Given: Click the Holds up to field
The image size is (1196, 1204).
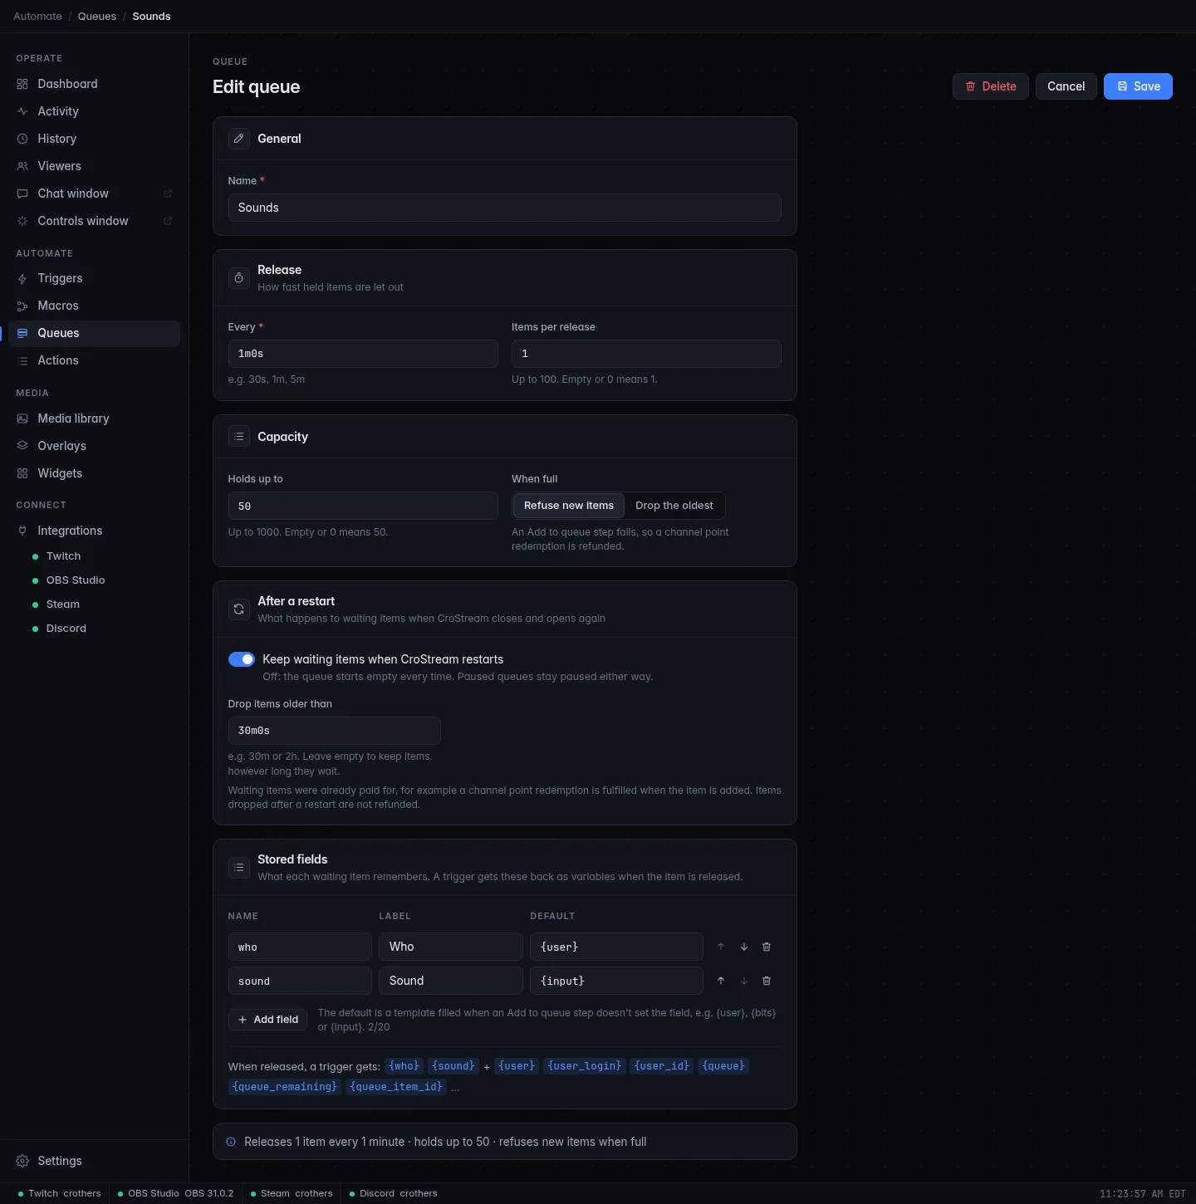Looking at the screenshot, I should click(363, 506).
